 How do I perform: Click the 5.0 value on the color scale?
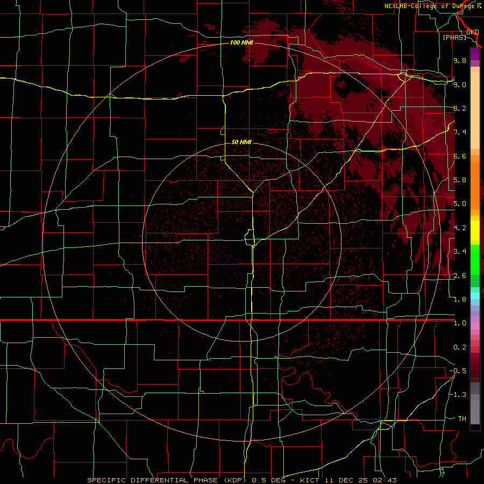tap(460, 204)
